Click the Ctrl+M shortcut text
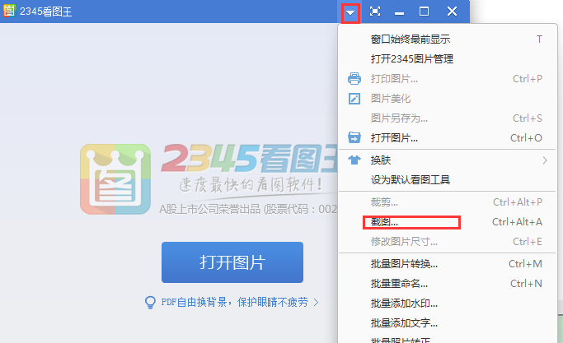Screen dimensions: 563x343 point(525,264)
